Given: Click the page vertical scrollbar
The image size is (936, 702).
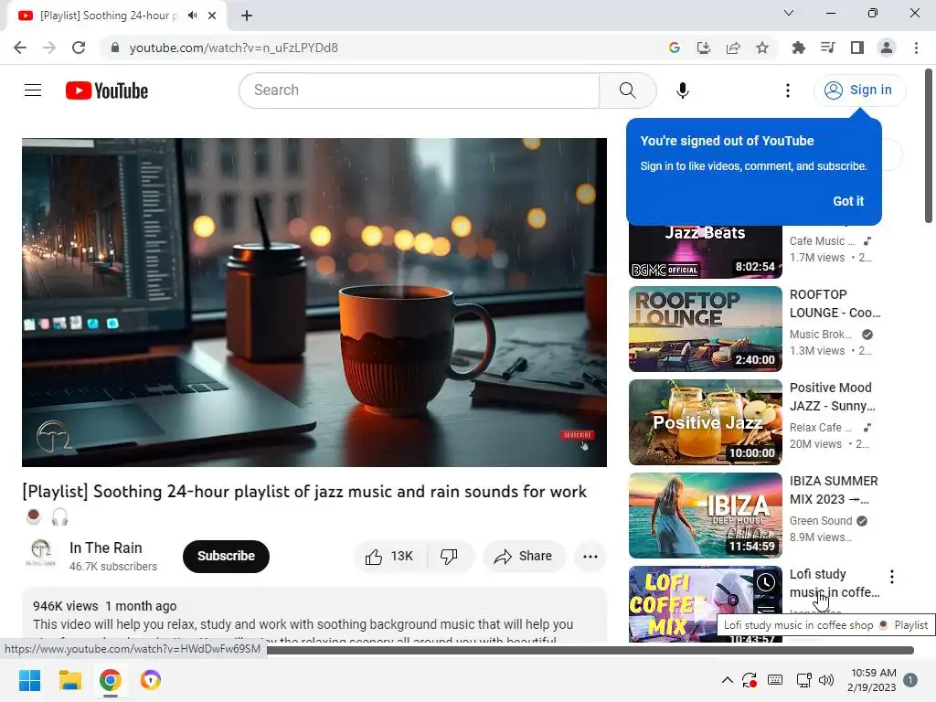Looking at the screenshot, I should coord(929,146).
